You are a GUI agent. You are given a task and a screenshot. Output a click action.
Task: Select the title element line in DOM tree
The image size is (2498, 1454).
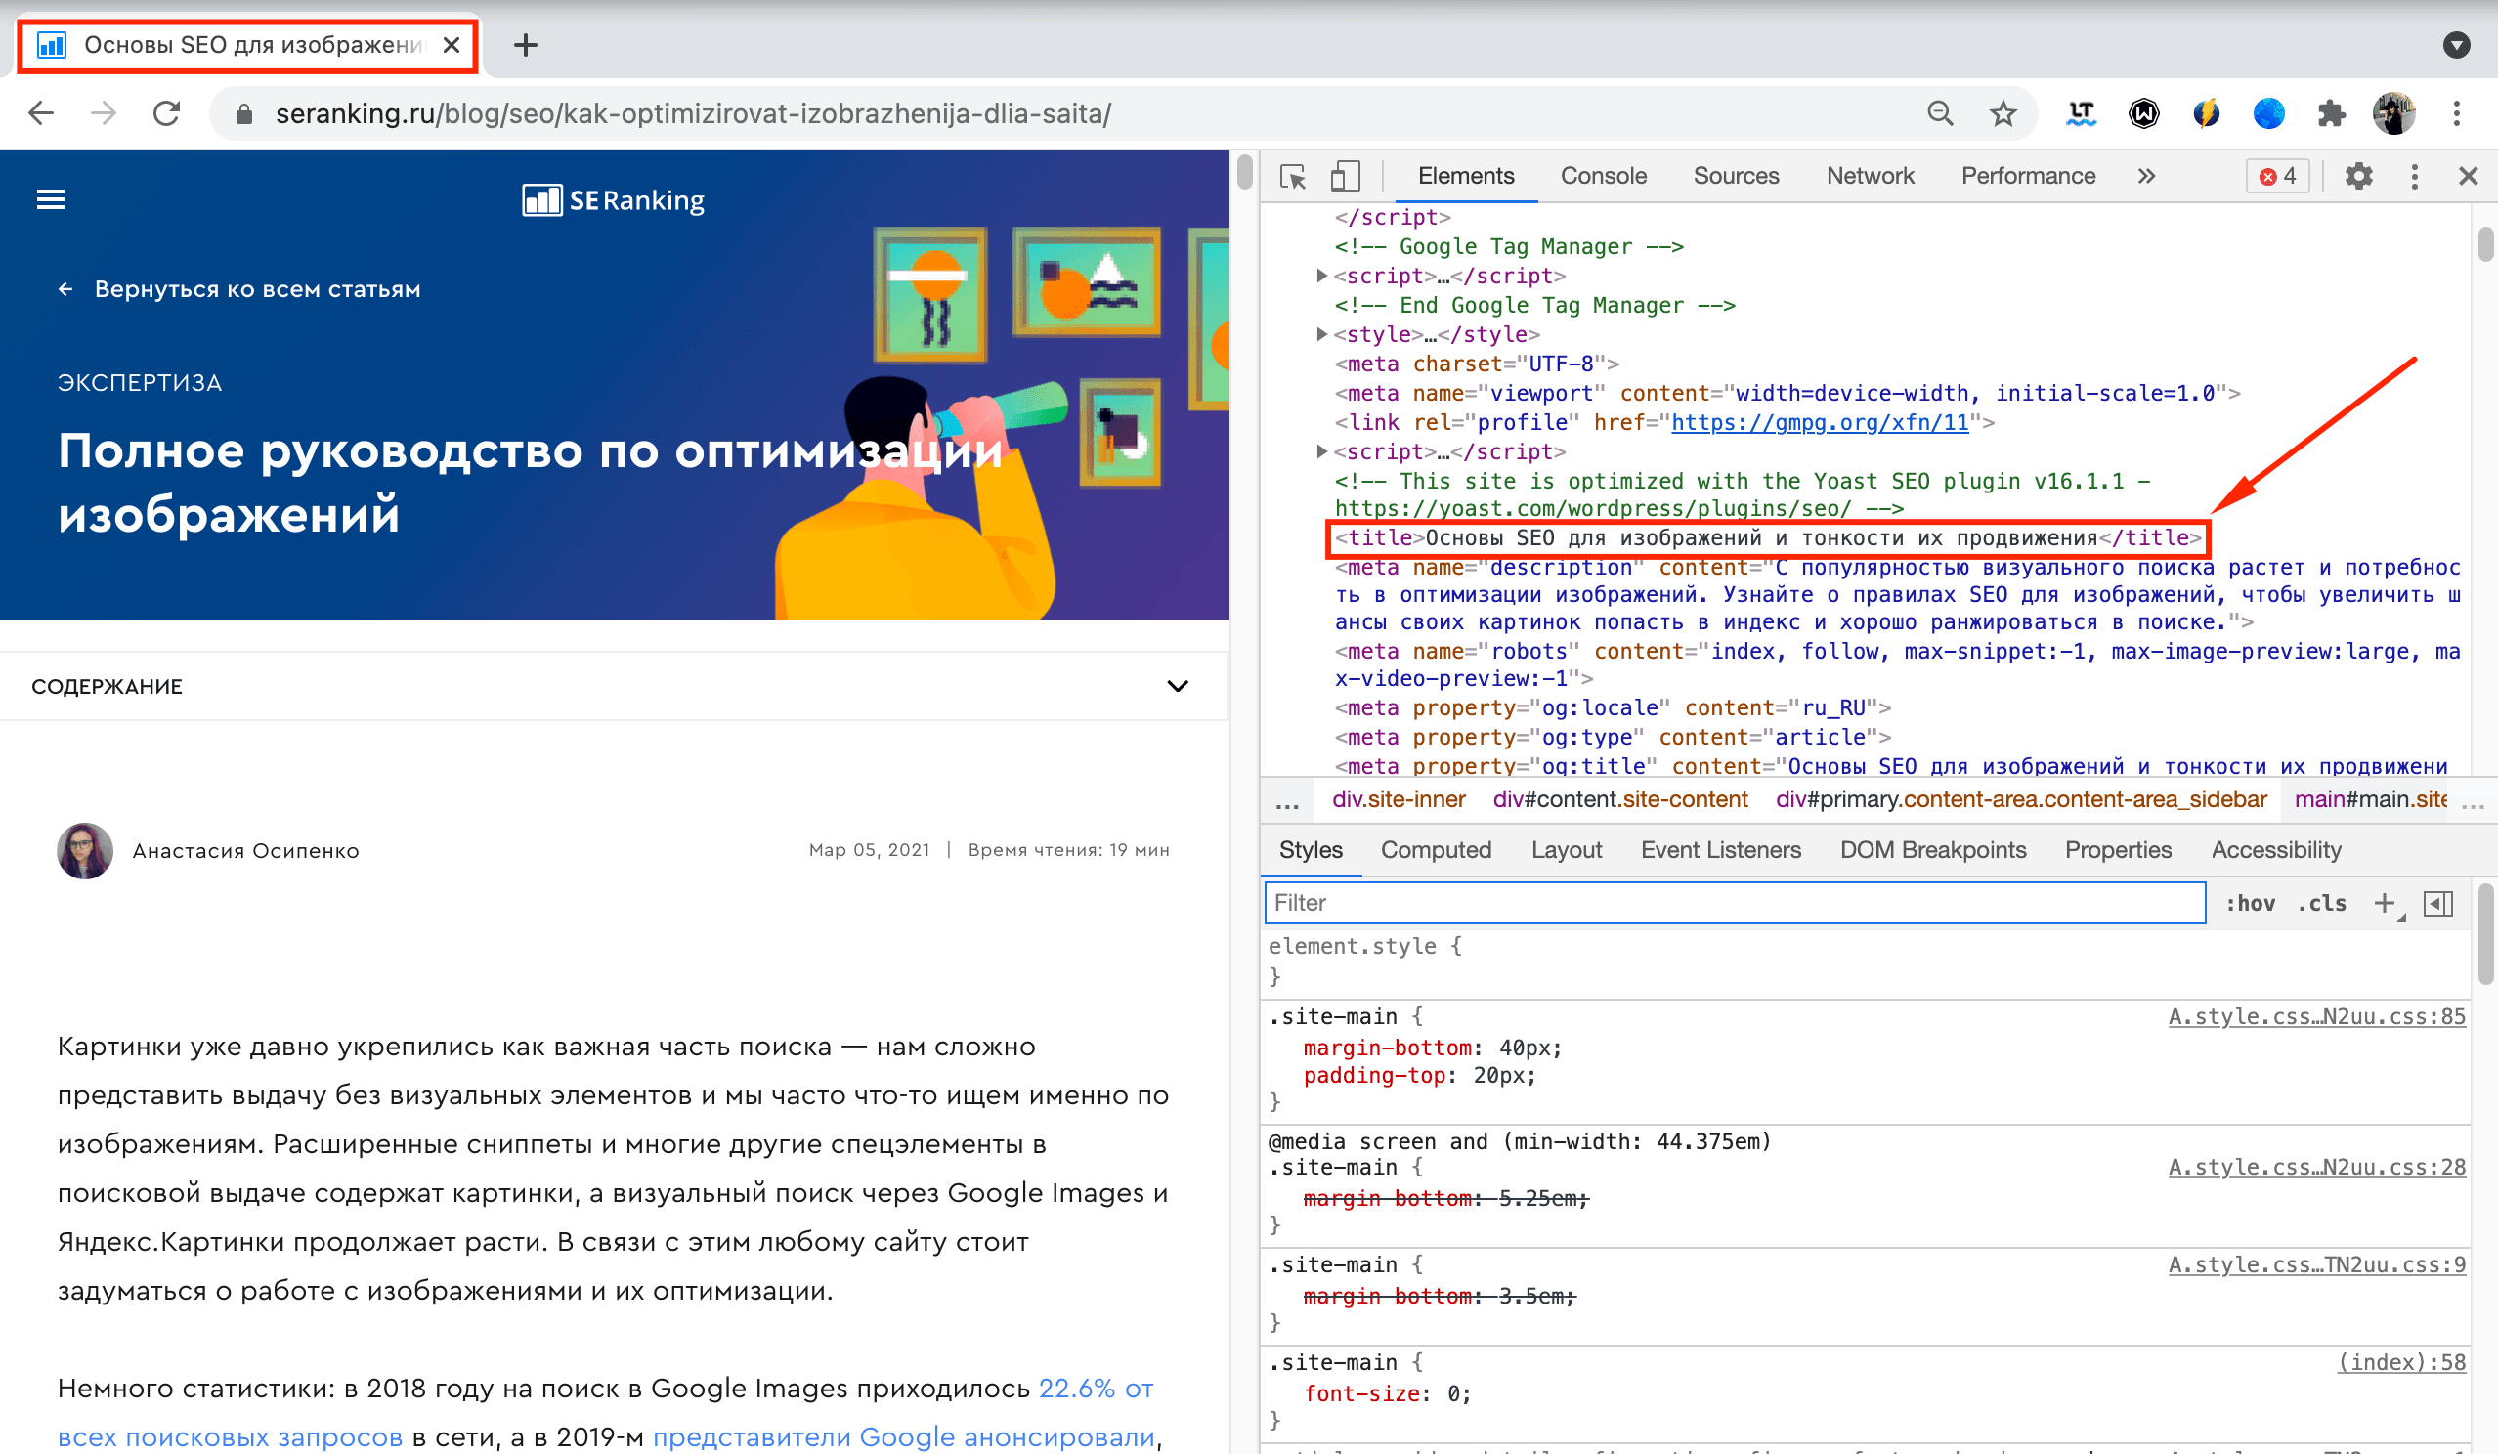1767,538
